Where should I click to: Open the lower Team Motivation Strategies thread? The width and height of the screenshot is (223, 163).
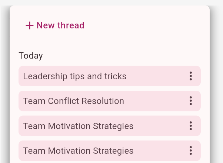[78, 151]
